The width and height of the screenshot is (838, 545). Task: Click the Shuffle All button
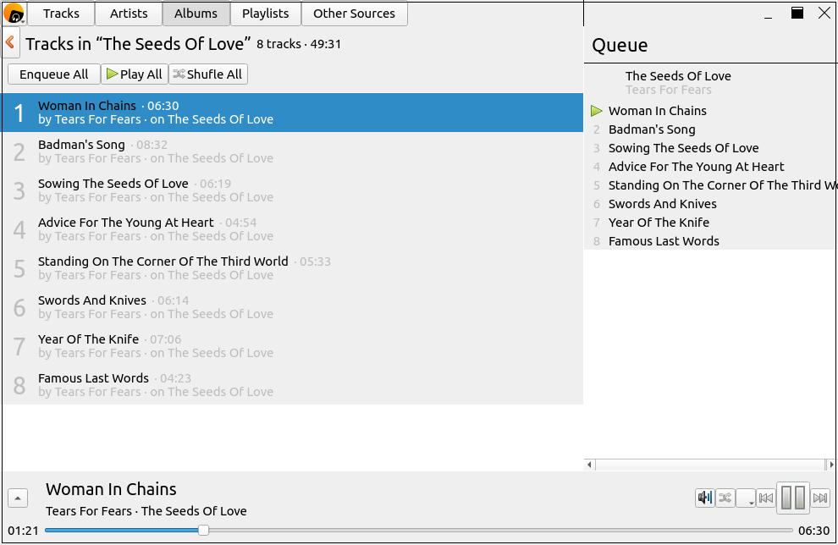[208, 74]
